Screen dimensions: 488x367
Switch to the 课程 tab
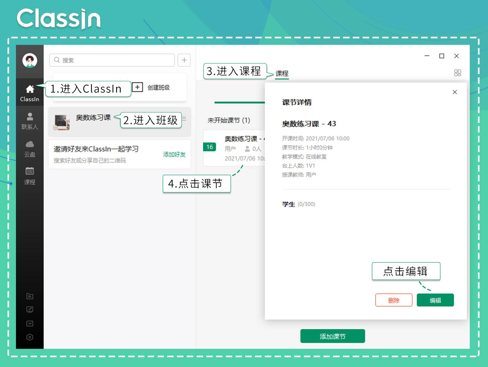point(282,73)
